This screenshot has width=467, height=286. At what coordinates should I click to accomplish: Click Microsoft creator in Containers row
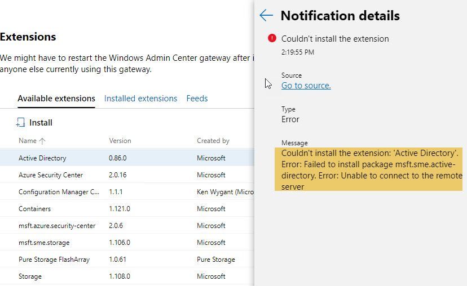point(211,209)
